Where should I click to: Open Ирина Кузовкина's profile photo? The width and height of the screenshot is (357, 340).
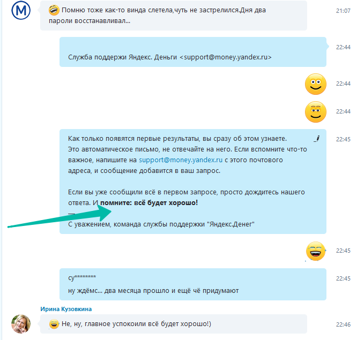(x=21, y=323)
